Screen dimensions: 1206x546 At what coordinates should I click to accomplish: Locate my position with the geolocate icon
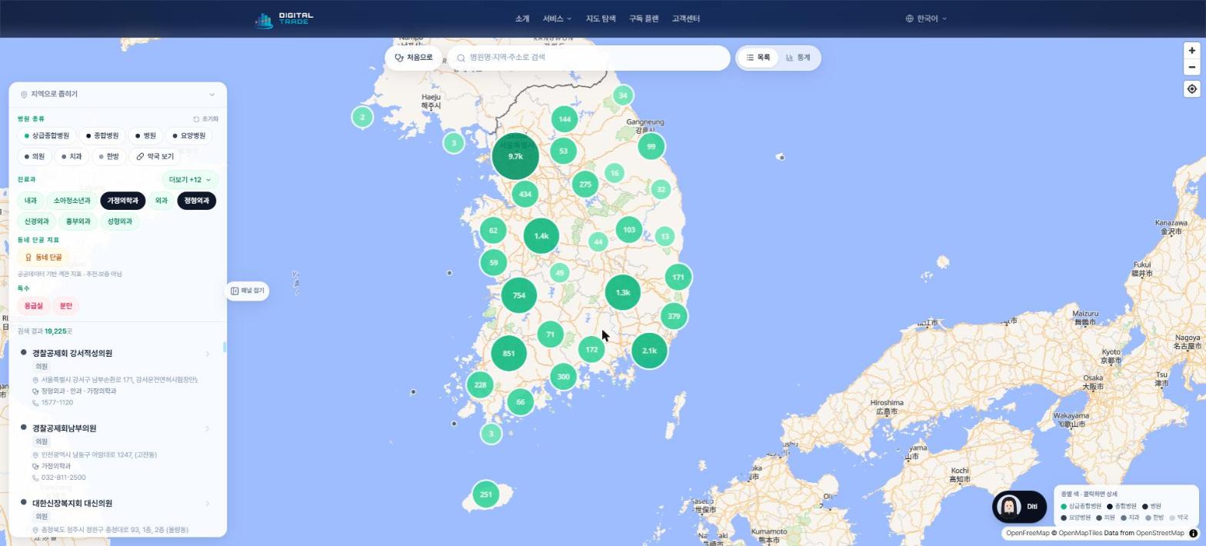click(x=1191, y=89)
